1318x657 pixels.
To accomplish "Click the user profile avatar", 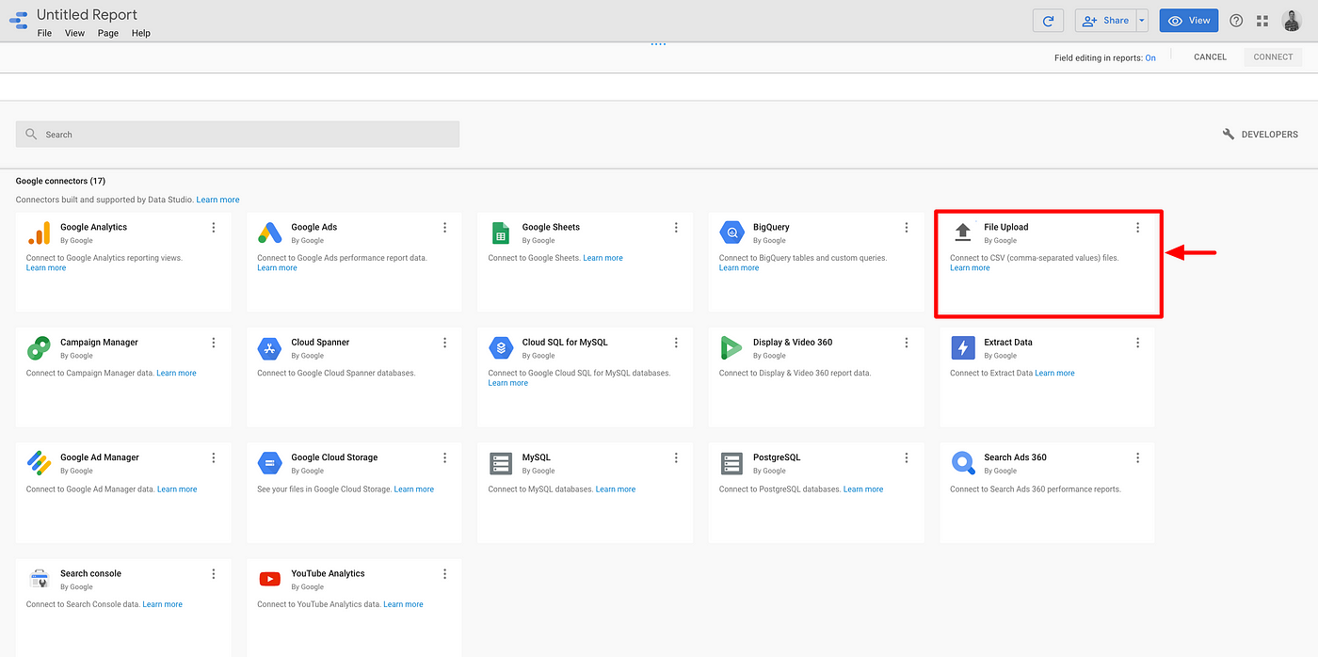I will coord(1292,21).
